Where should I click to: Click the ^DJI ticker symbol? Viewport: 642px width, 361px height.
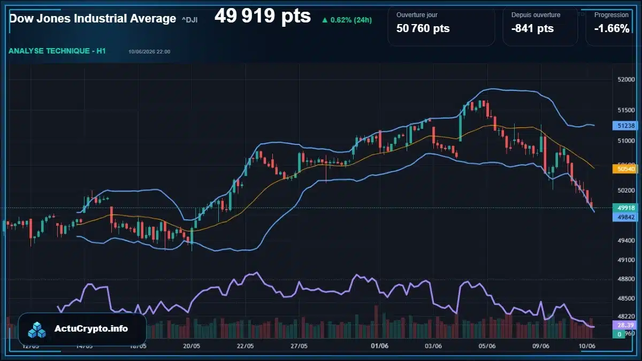[189, 20]
